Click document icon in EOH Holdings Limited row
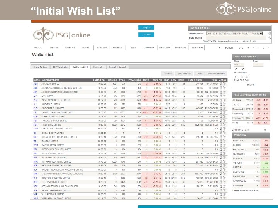The height and width of the screenshot is (208, 278). (x=221, y=117)
